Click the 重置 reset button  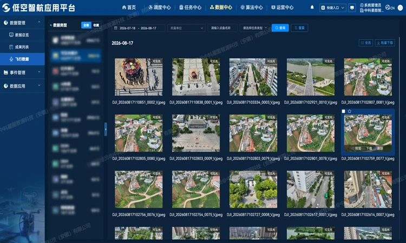pos(299,28)
